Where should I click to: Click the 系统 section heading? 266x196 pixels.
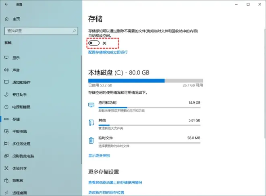[8, 43]
